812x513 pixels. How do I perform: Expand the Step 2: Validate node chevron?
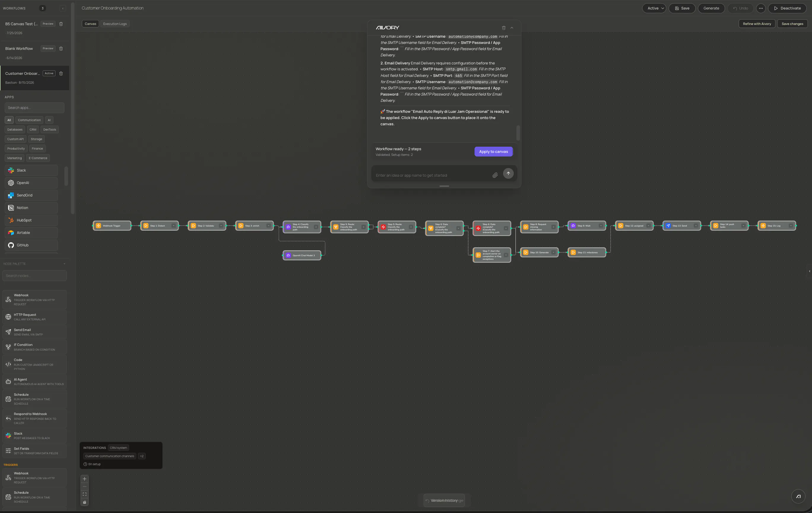(x=221, y=226)
